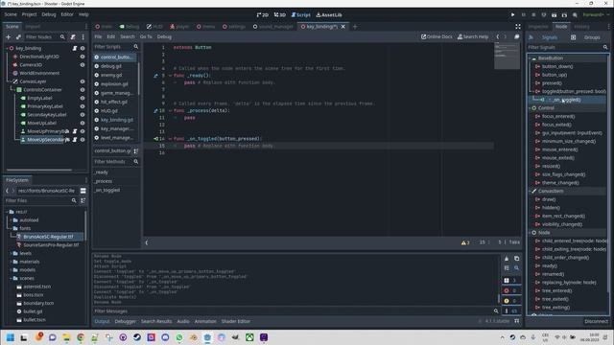Collapse CanvasItem signals group
The image size is (614, 345).
coord(530,192)
